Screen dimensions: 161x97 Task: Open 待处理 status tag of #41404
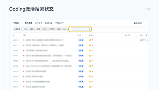click(81, 76)
